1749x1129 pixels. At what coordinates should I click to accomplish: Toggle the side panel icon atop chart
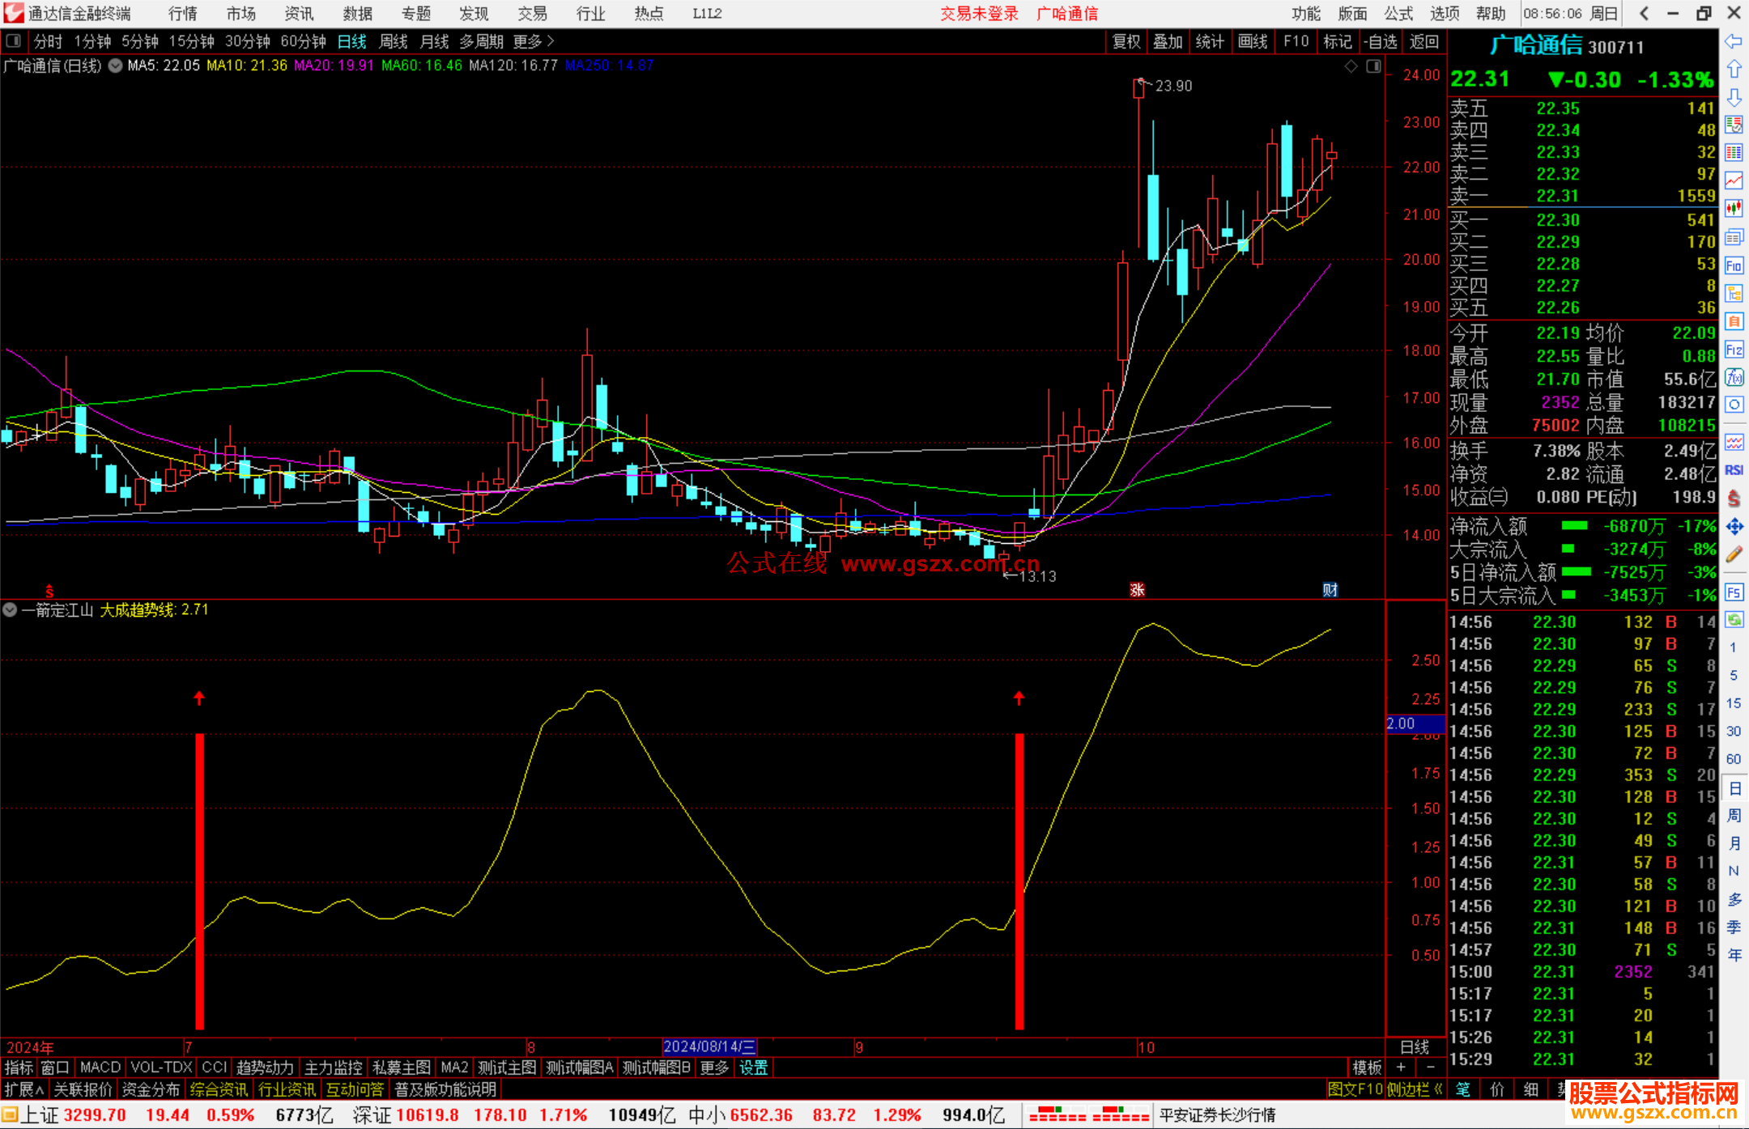coord(1373,66)
